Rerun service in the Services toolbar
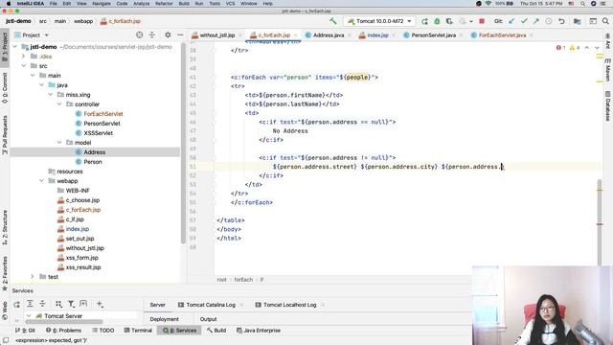This screenshot has height=345, width=613. click(17, 304)
